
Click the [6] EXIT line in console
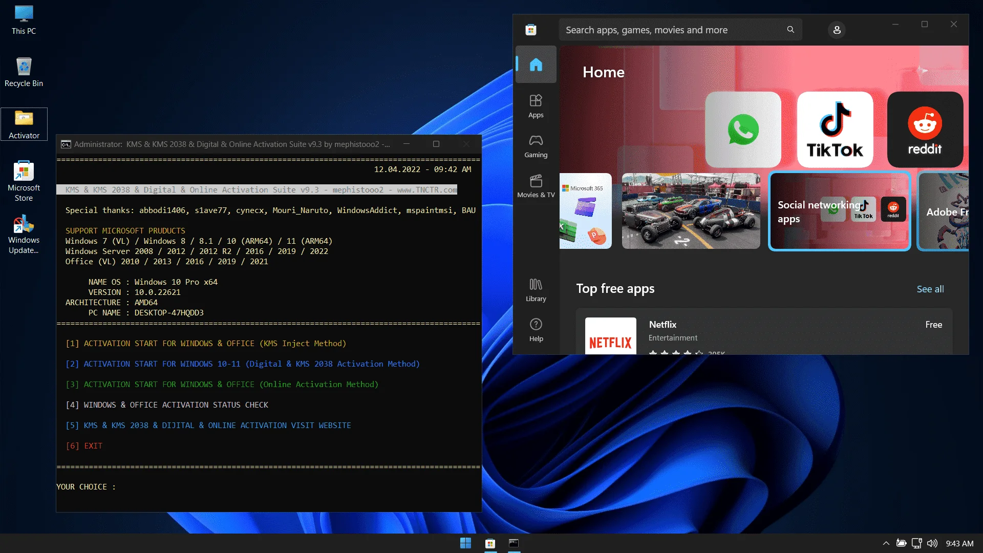click(x=84, y=446)
